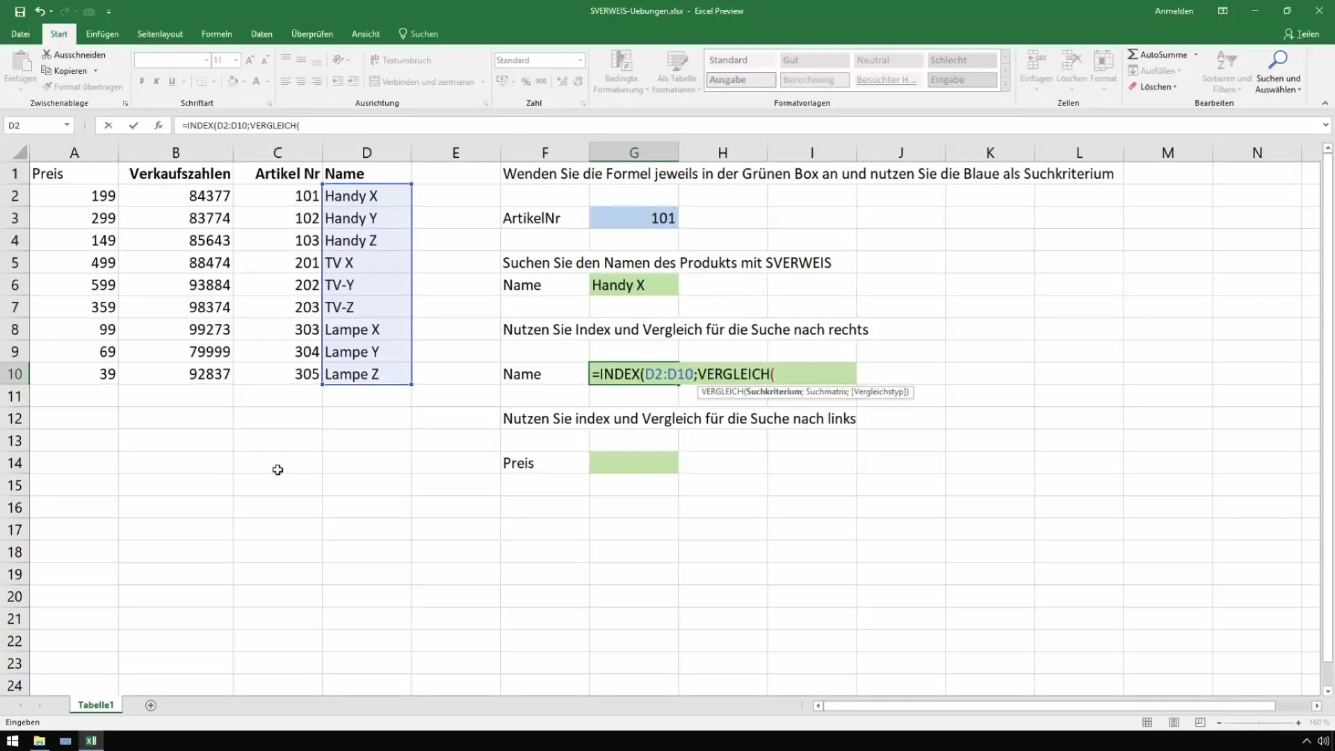Click the Suchen tell-me search field
The image size is (1335, 751).
pos(418,33)
